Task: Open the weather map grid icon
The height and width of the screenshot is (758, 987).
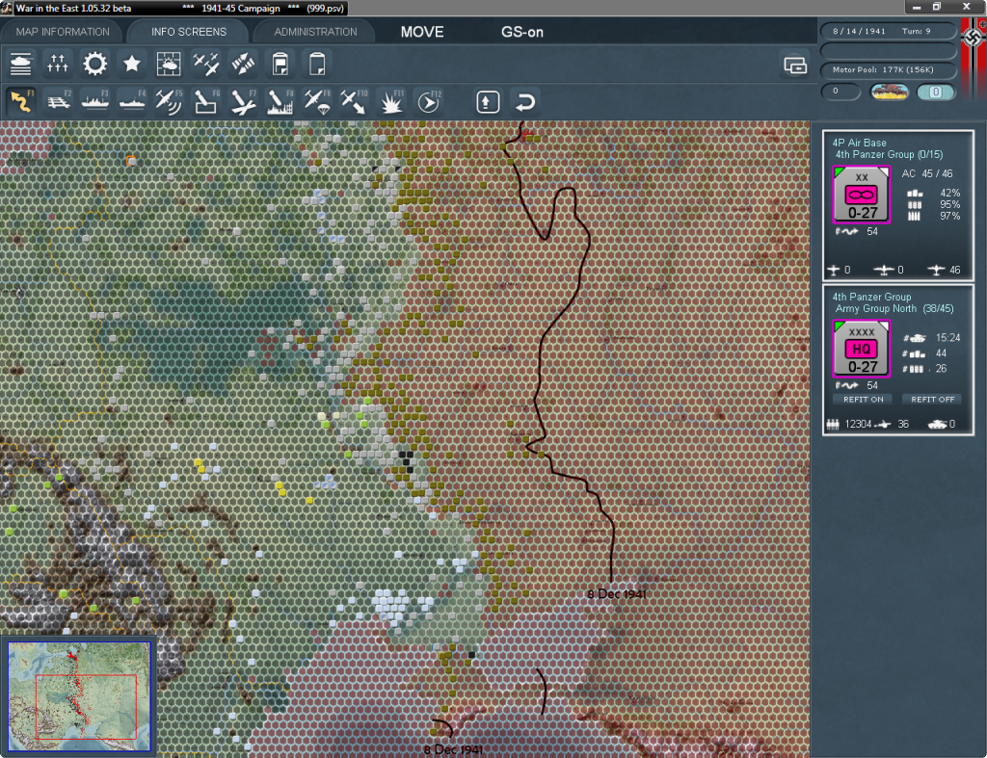Action: (169, 64)
